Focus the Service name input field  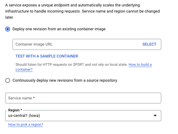point(83,98)
